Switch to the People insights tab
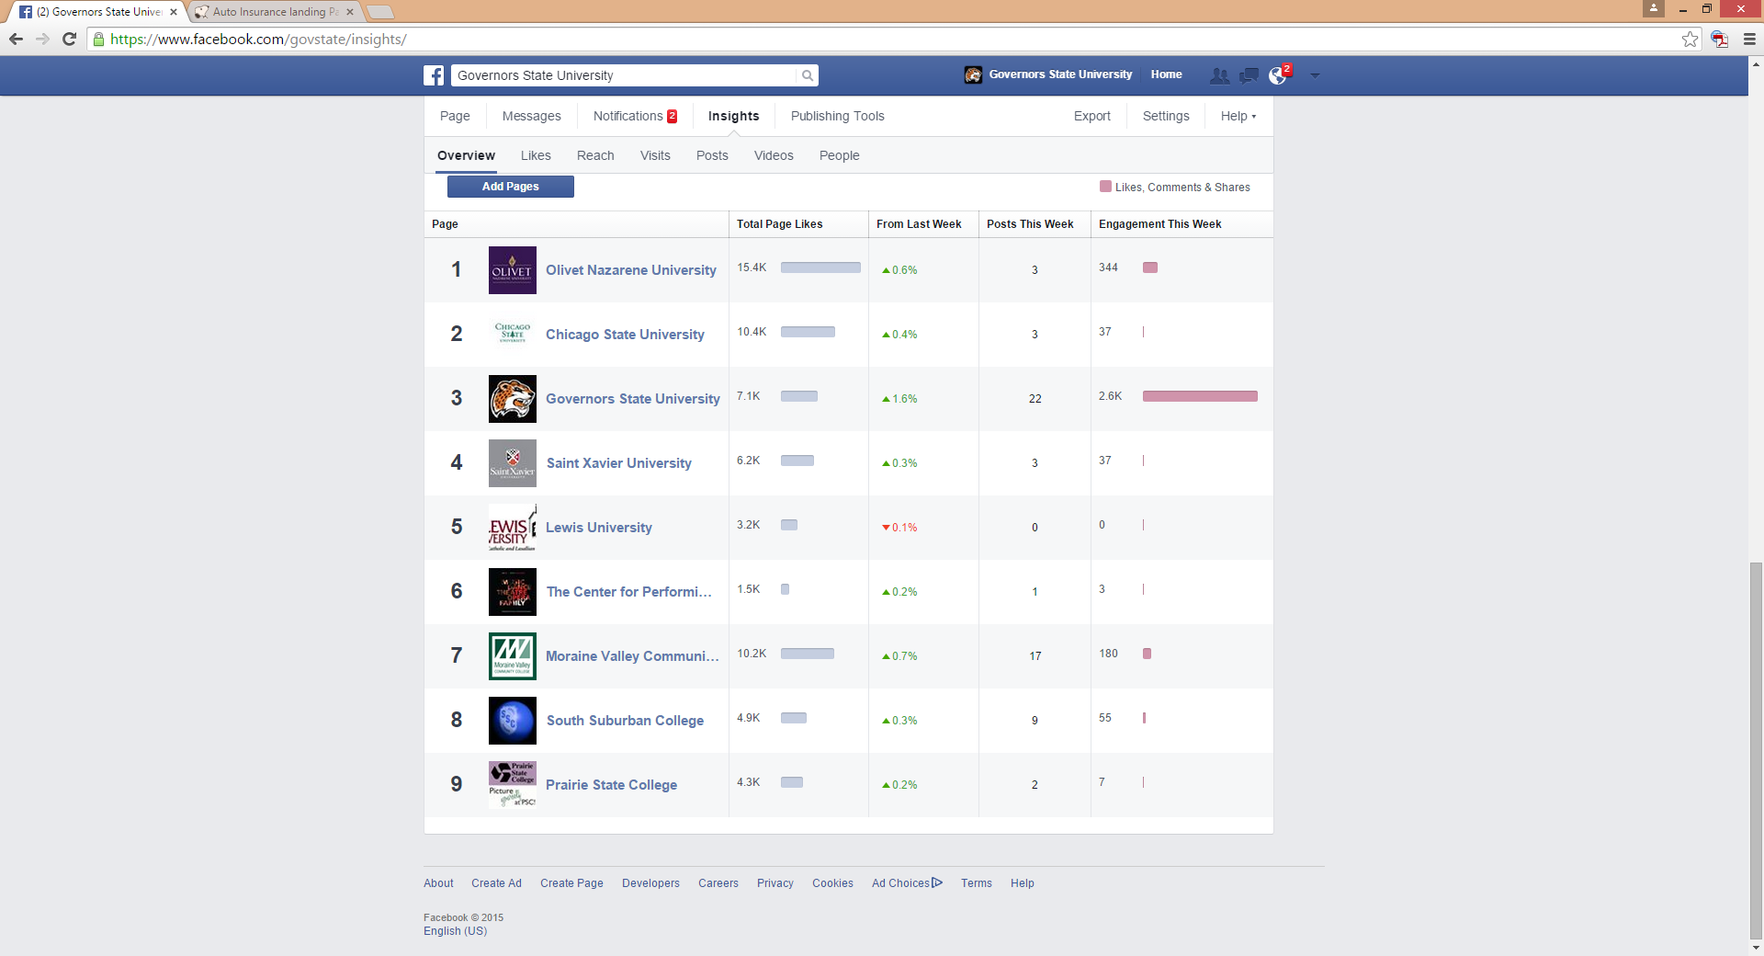 pos(839,155)
